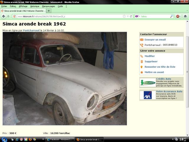
Task: Click the scrollbar down arrow
Action: click(188, 135)
